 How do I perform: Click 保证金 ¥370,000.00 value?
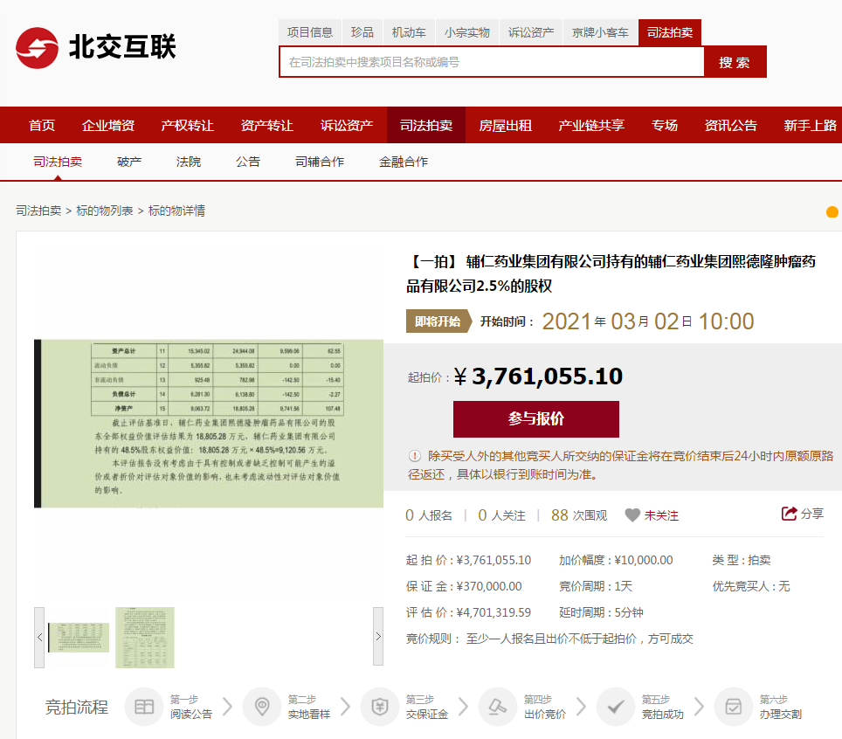pos(489,586)
